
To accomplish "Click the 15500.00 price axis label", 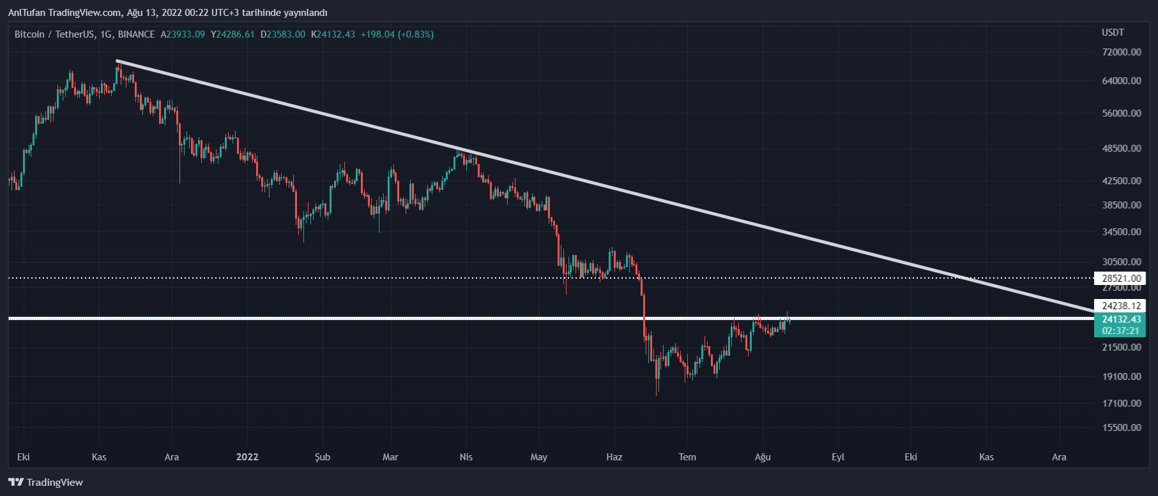I will (x=1122, y=427).
